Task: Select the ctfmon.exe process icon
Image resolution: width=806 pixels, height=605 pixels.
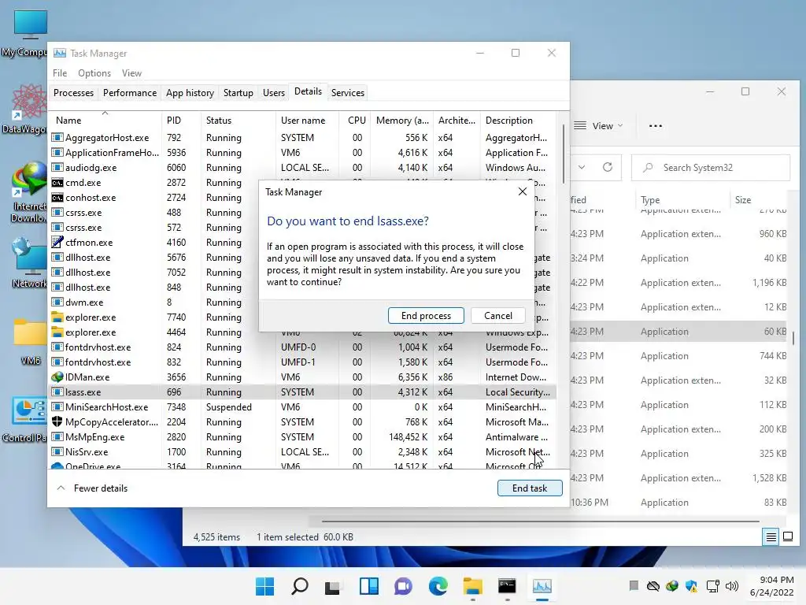Action: pyautogui.click(x=57, y=242)
